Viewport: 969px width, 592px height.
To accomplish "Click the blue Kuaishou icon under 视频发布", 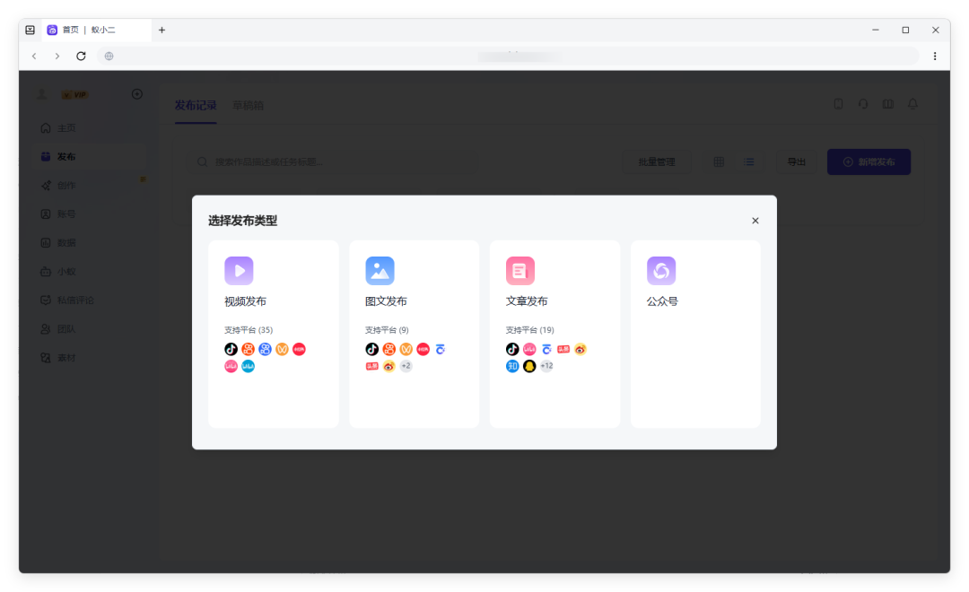I will [265, 349].
